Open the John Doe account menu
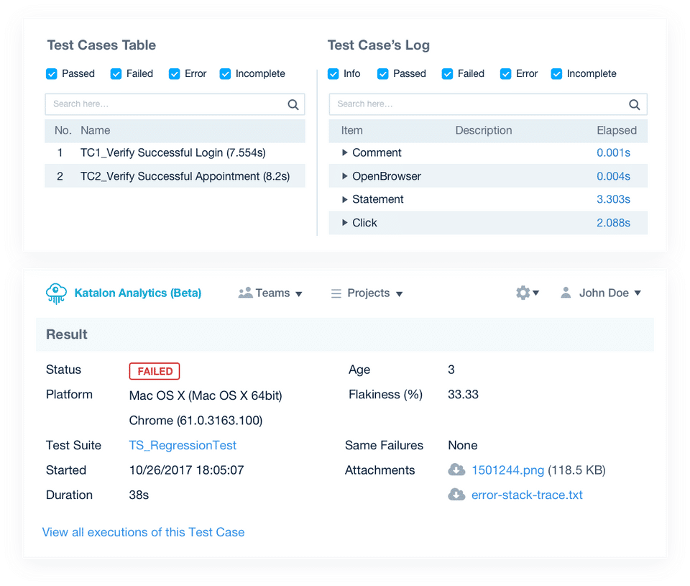This screenshot has width=690, height=586. [601, 293]
